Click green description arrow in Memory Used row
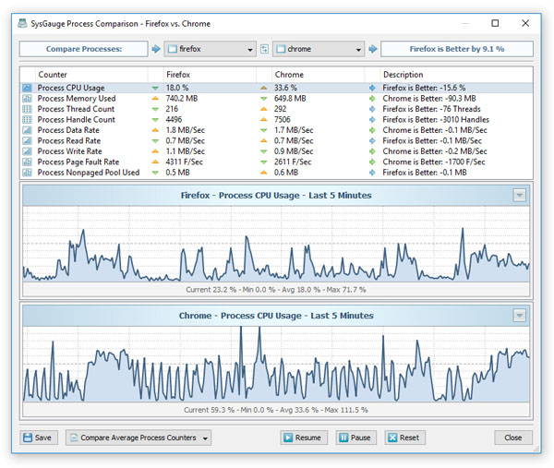 372,98
